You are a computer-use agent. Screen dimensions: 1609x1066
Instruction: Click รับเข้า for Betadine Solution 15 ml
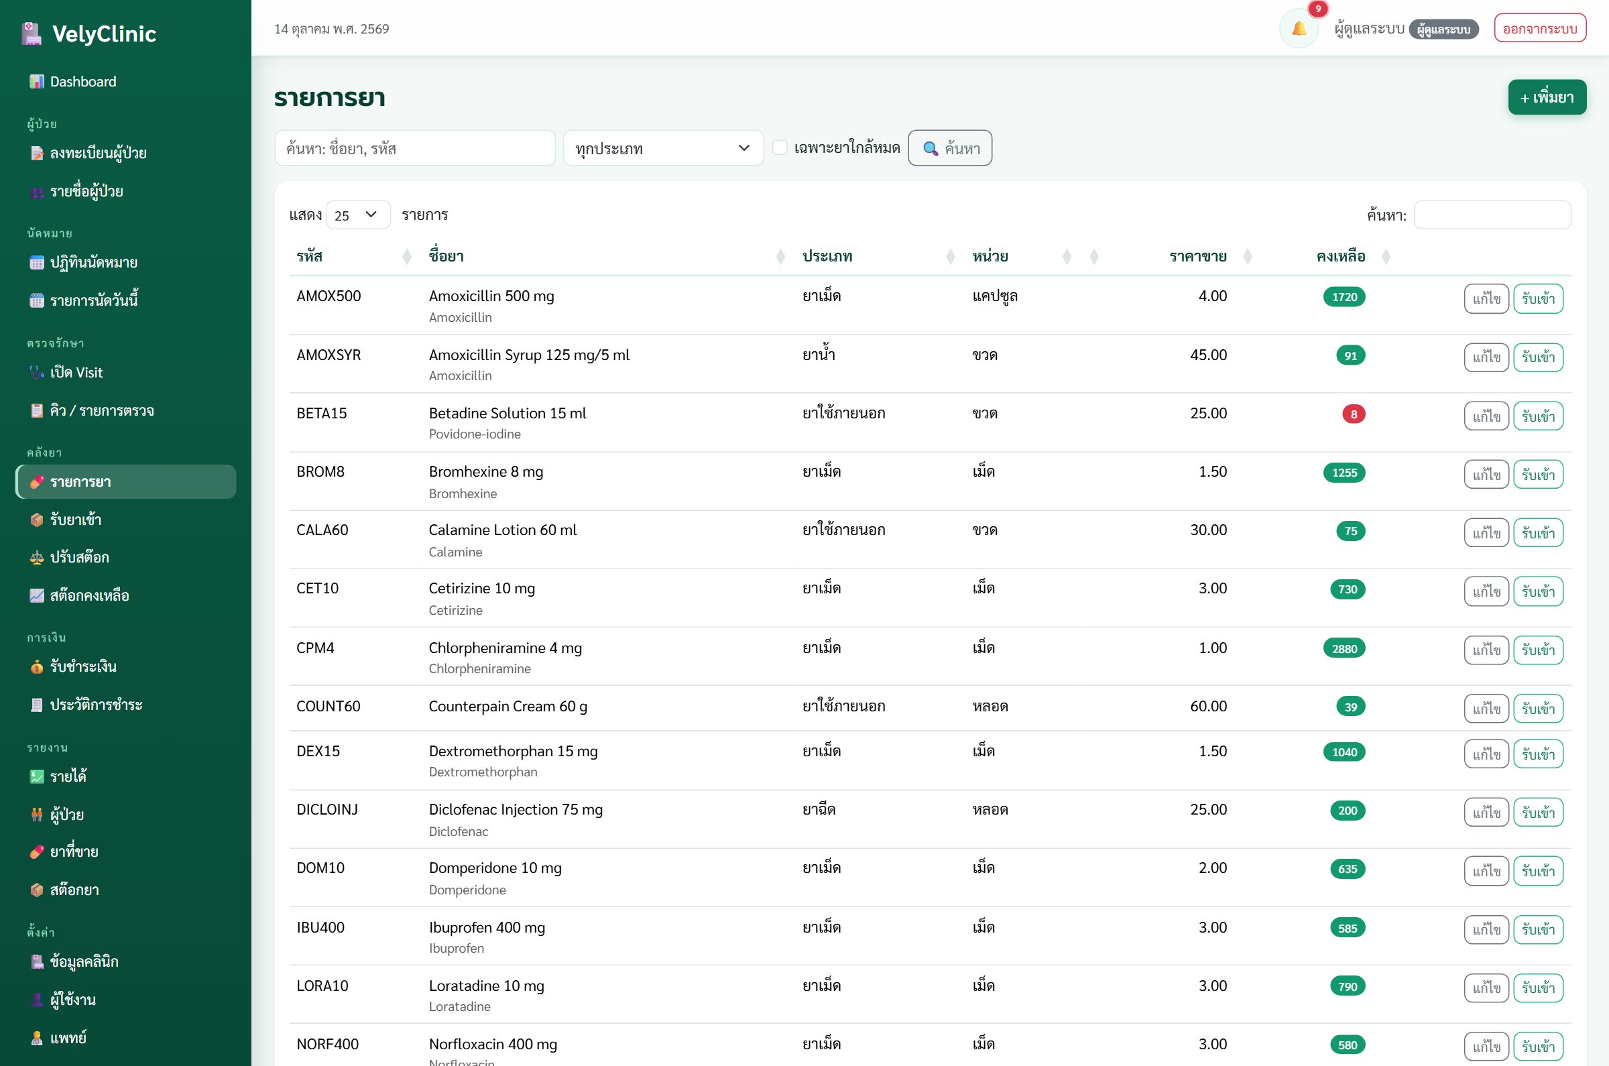pos(1538,416)
